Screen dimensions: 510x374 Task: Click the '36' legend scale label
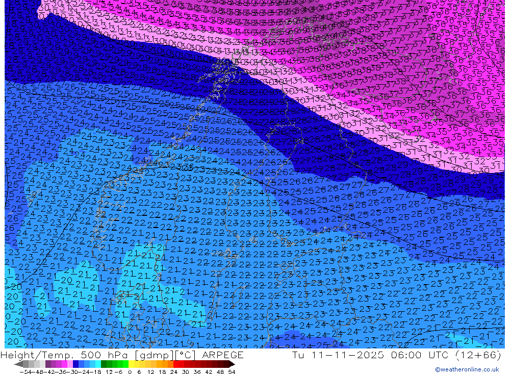[197, 372]
